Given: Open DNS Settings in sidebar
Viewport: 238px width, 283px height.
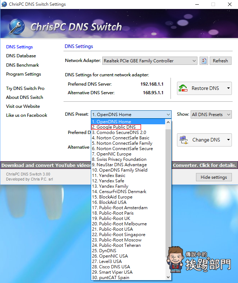Looking at the screenshot, I should tap(19, 47).
